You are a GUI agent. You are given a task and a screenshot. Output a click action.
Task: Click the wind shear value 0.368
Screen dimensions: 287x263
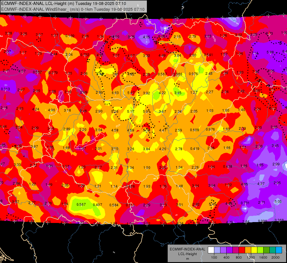279,220
